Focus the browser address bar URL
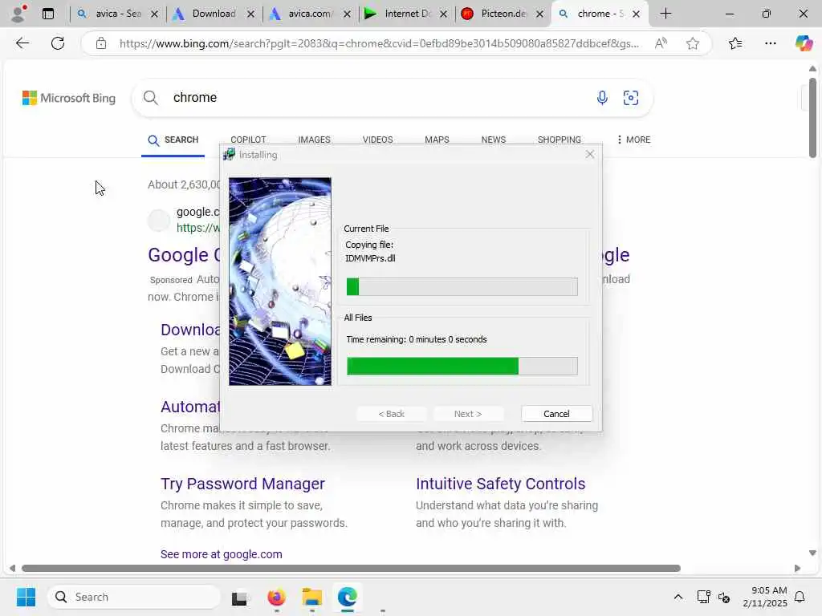Viewport: 822px width, 616px height. pyautogui.click(x=379, y=43)
